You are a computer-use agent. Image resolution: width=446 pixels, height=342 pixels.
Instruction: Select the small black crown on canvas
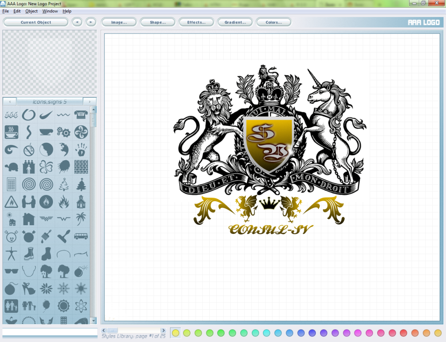(x=270, y=204)
